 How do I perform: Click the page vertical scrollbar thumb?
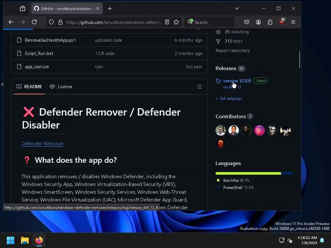pyautogui.click(x=300, y=60)
